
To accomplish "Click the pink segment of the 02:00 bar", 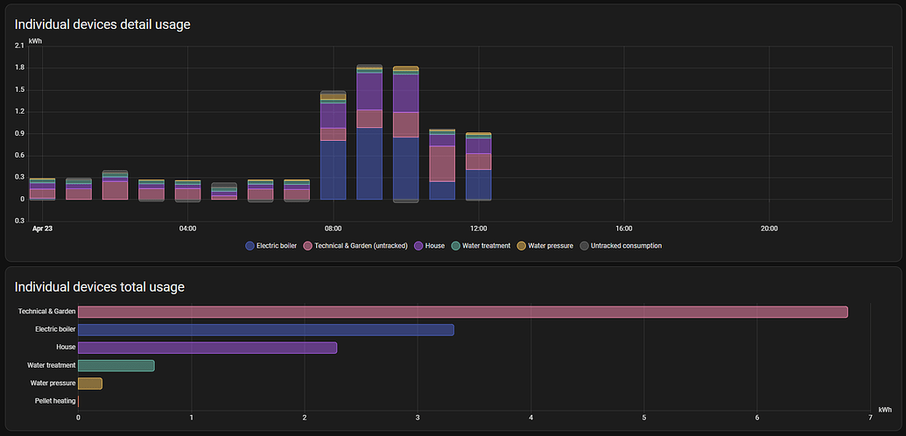I will click(x=115, y=190).
